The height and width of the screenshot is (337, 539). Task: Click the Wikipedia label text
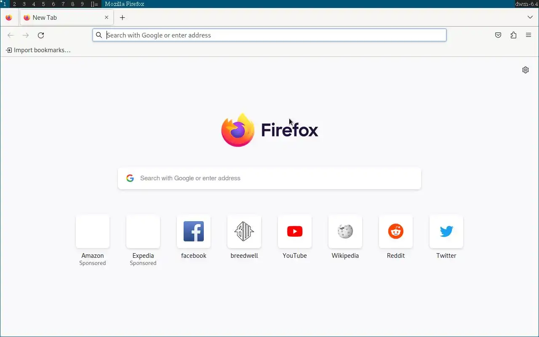pyautogui.click(x=345, y=256)
